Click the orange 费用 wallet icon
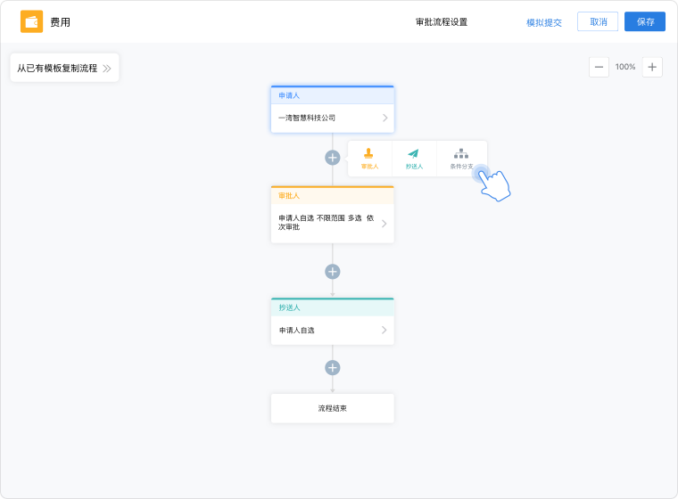The image size is (678, 499). pos(31,21)
